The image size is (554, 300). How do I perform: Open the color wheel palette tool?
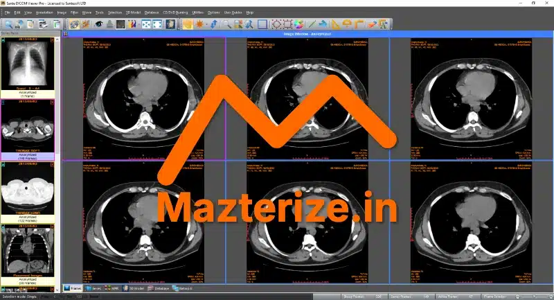point(298,24)
